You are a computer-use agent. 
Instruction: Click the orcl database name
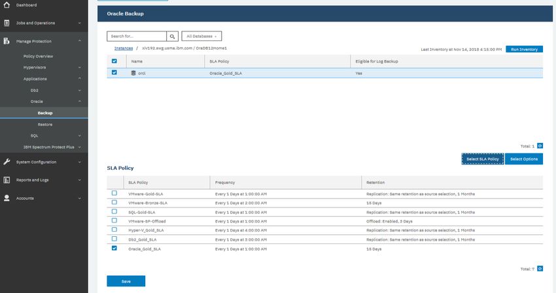[x=141, y=73]
